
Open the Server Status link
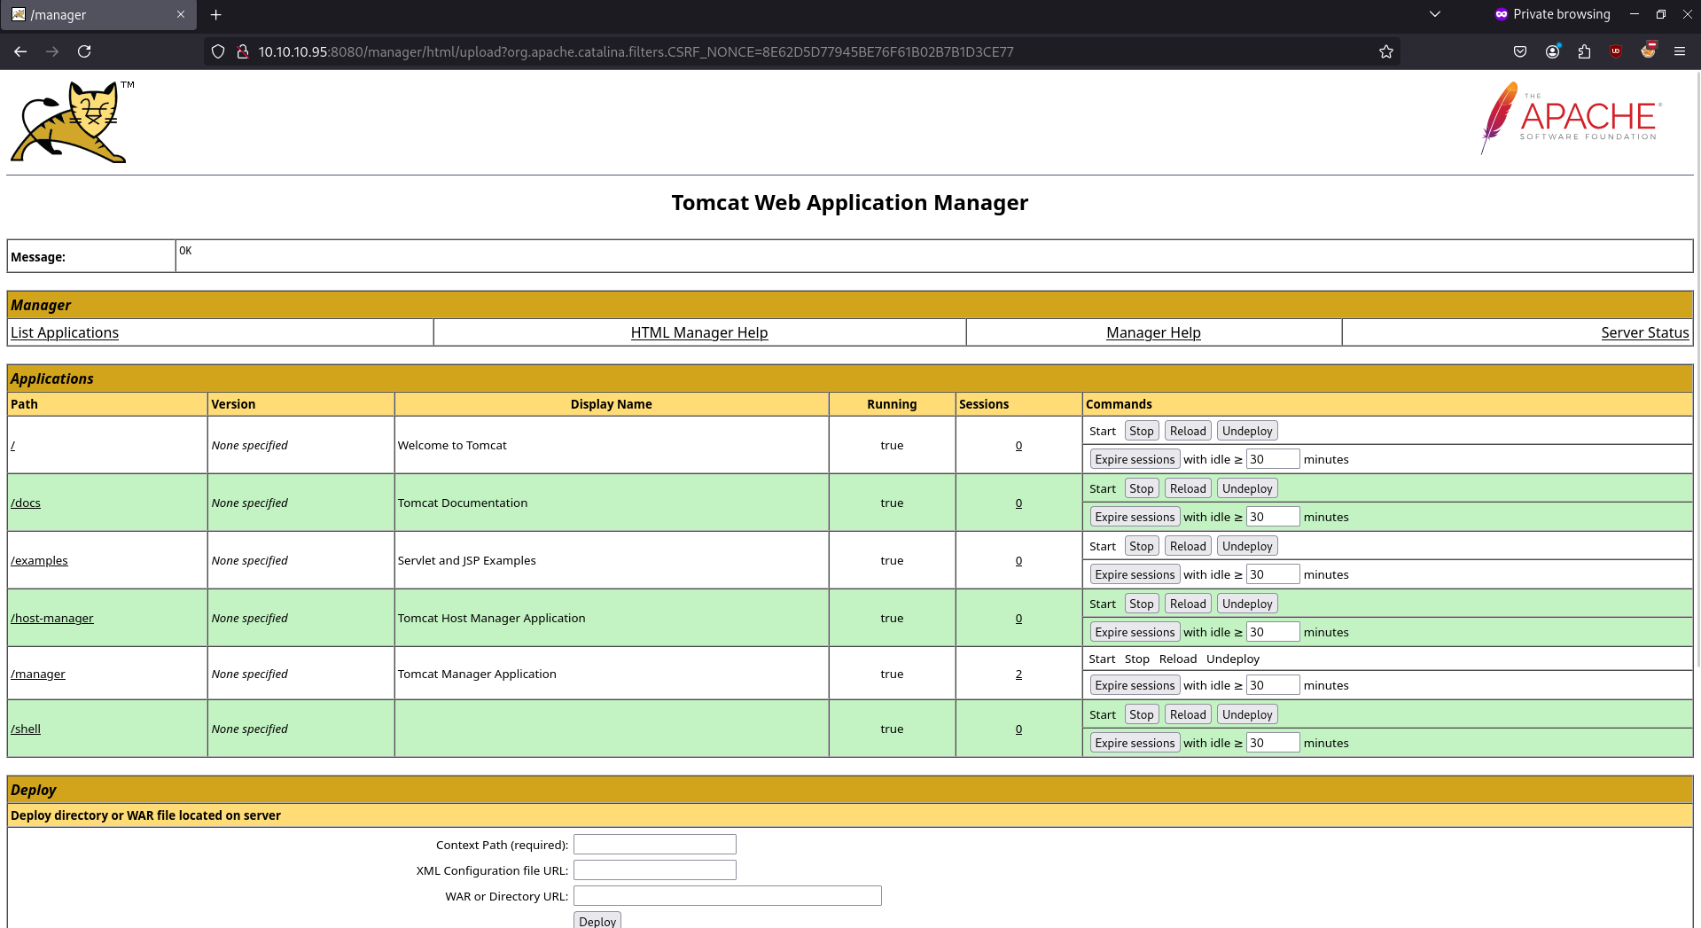click(x=1644, y=332)
